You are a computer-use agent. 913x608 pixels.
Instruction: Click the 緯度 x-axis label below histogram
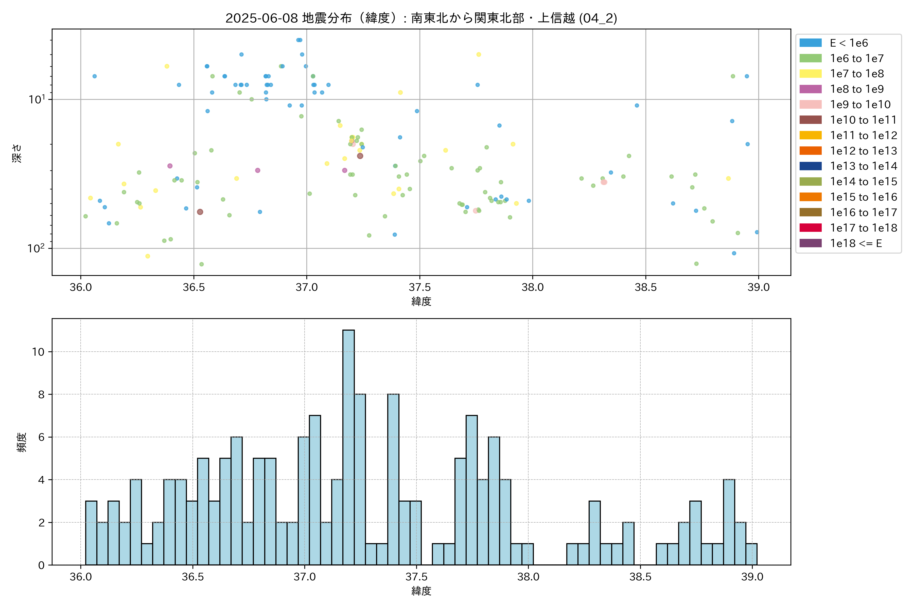tap(421, 591)
